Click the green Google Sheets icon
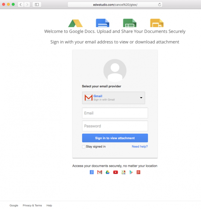The height and width of the screenshot is (209, 201). point(130,23)
